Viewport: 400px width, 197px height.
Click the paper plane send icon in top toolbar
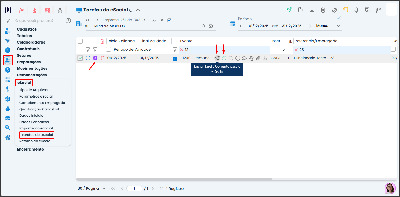coord(289,10)
